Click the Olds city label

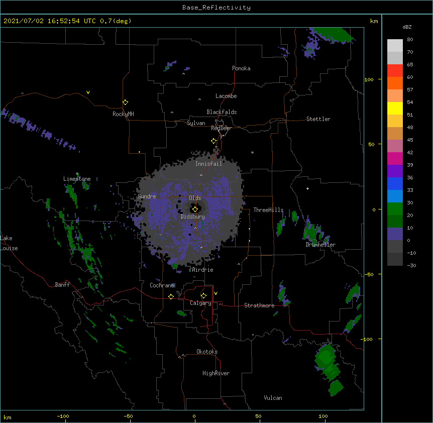coord(195,198)
